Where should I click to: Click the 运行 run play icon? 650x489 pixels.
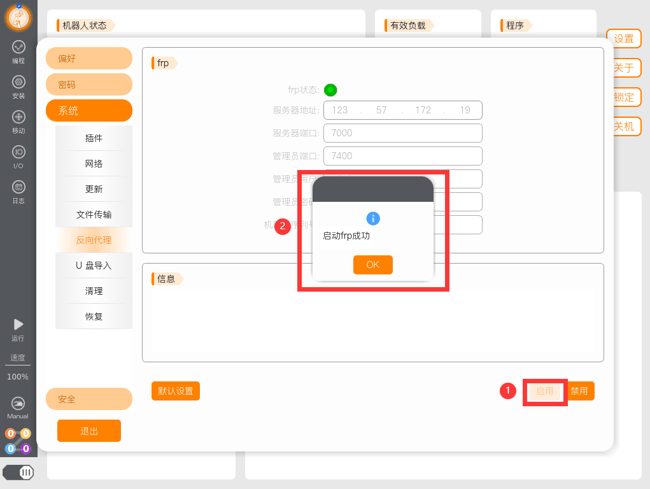pos(18,324)
